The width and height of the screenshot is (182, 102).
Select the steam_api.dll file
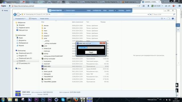[48, 71]
